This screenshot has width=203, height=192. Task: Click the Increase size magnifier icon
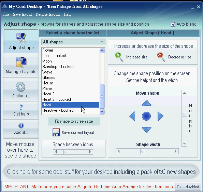pos(119,57)
